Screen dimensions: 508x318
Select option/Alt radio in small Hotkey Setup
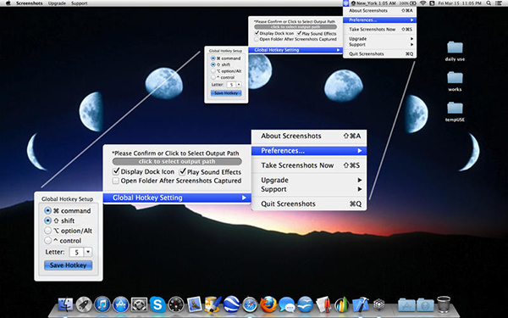coord(213,70)
